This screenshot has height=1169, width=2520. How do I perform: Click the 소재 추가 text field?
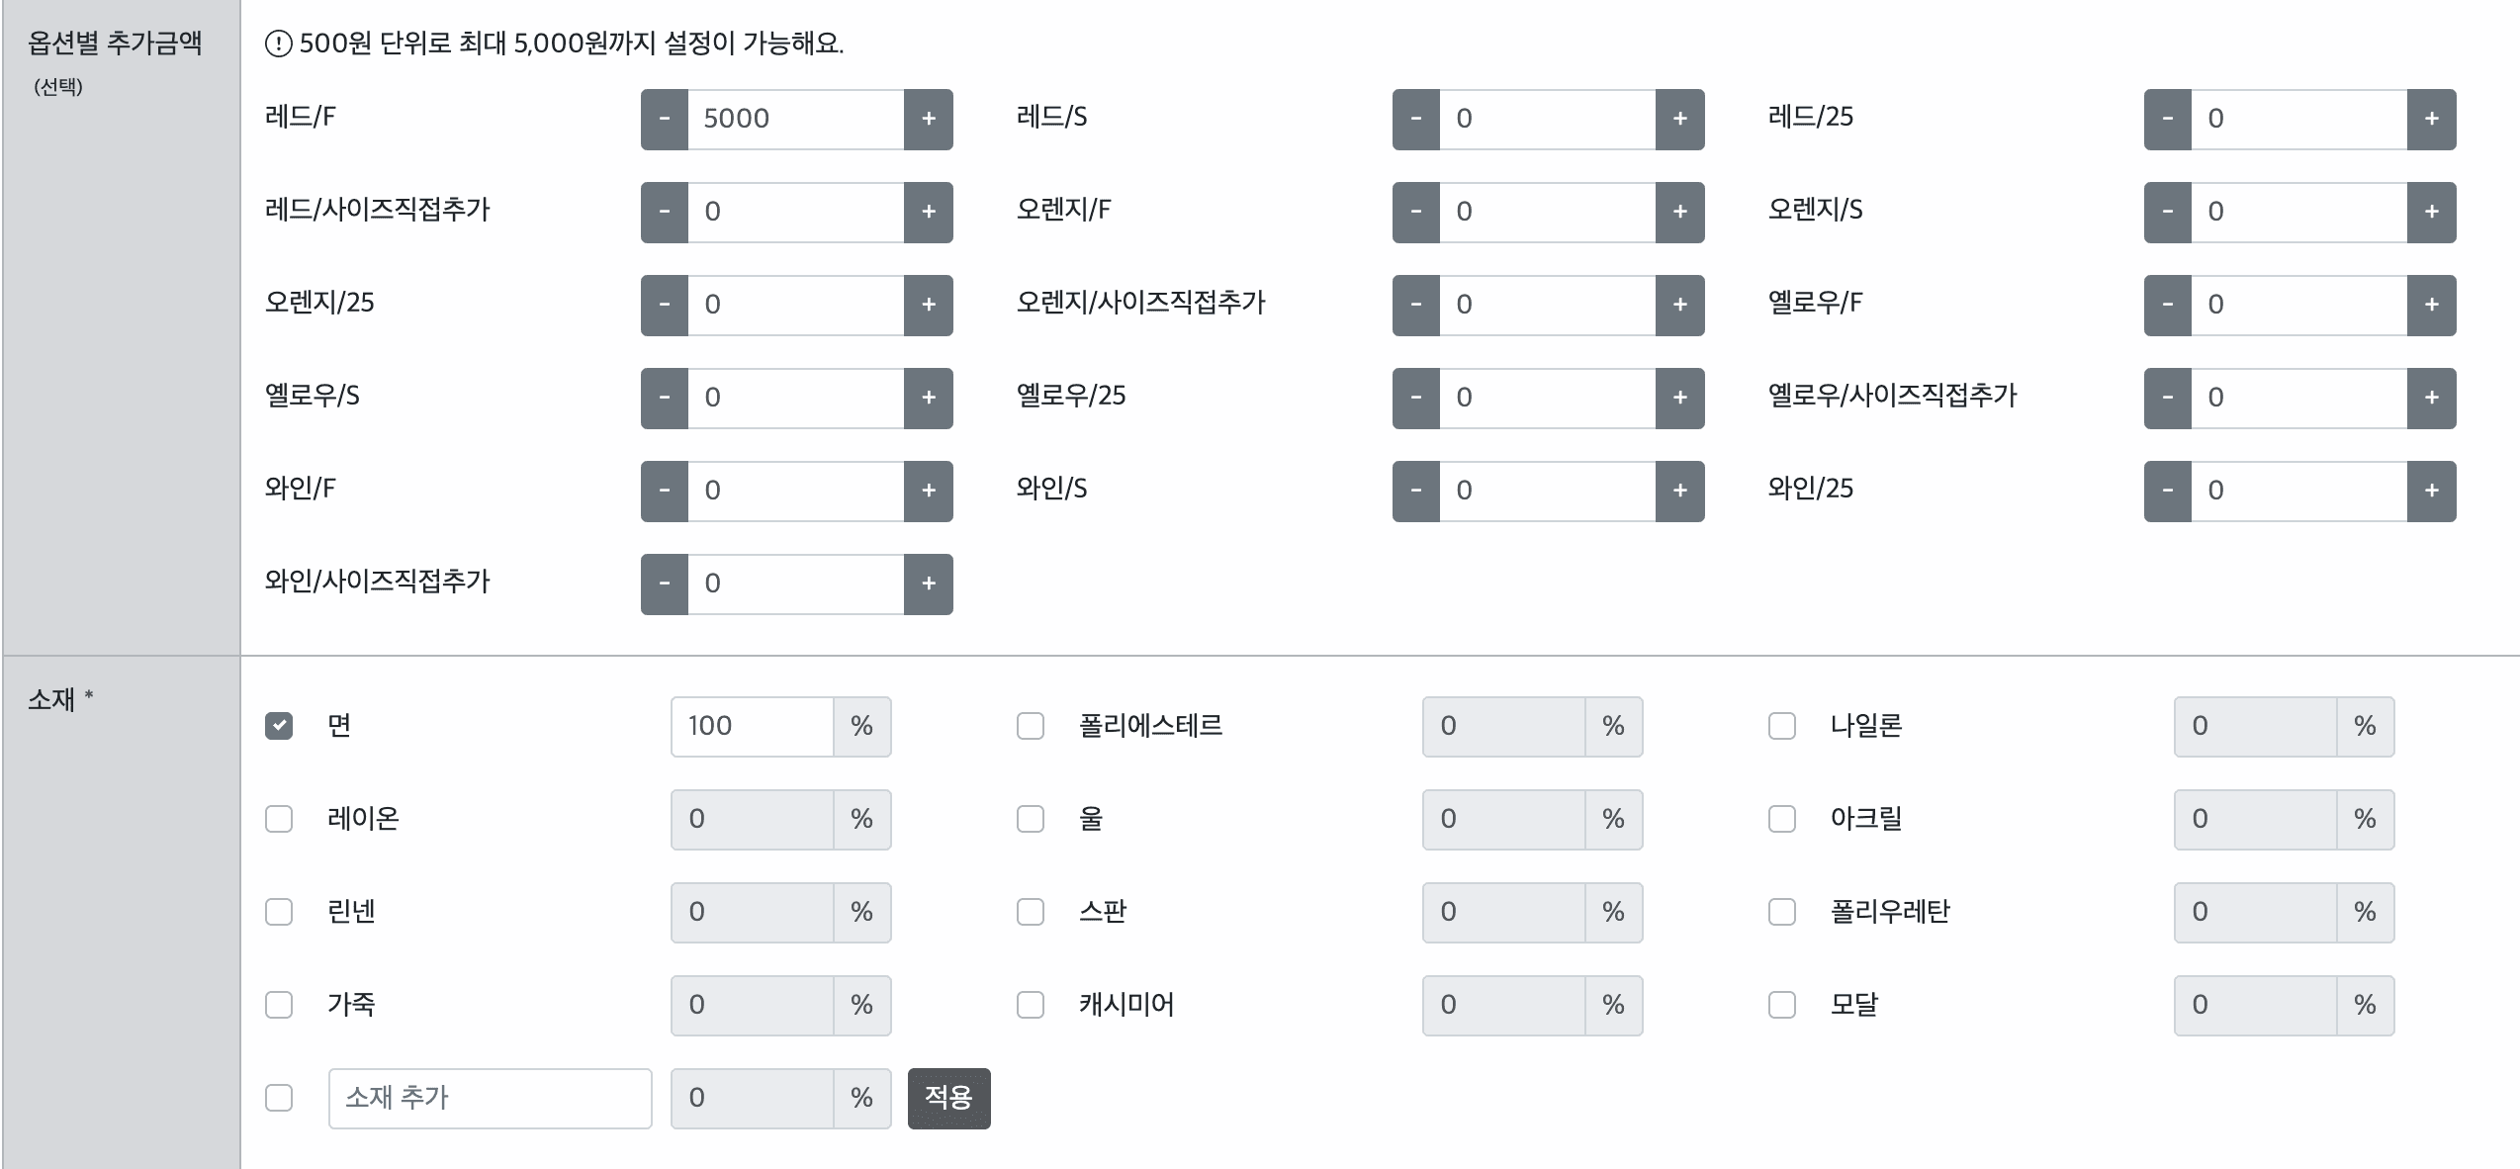[489, 1098]
